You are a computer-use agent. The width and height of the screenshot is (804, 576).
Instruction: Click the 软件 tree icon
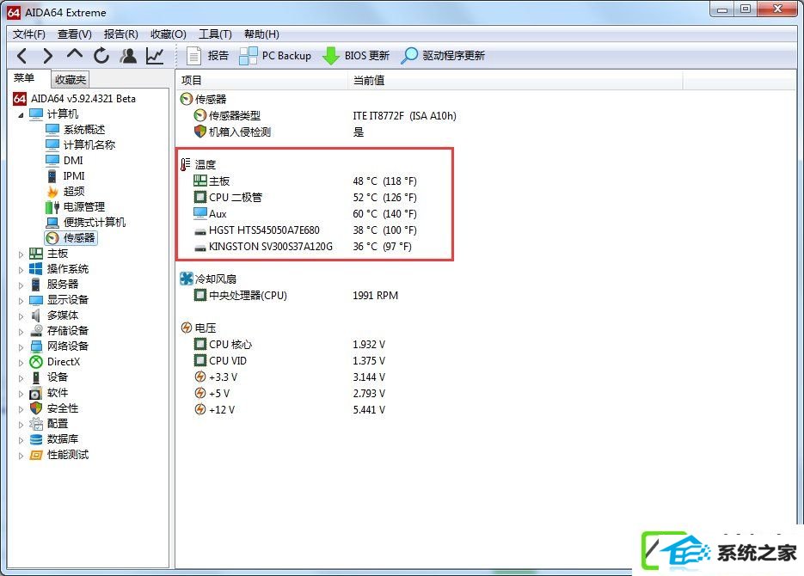[x=36, y=393]
